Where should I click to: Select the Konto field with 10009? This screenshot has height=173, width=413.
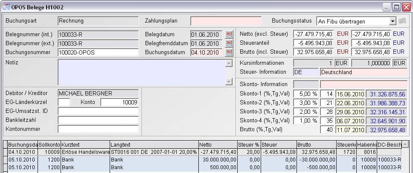[x=119, y=102]
